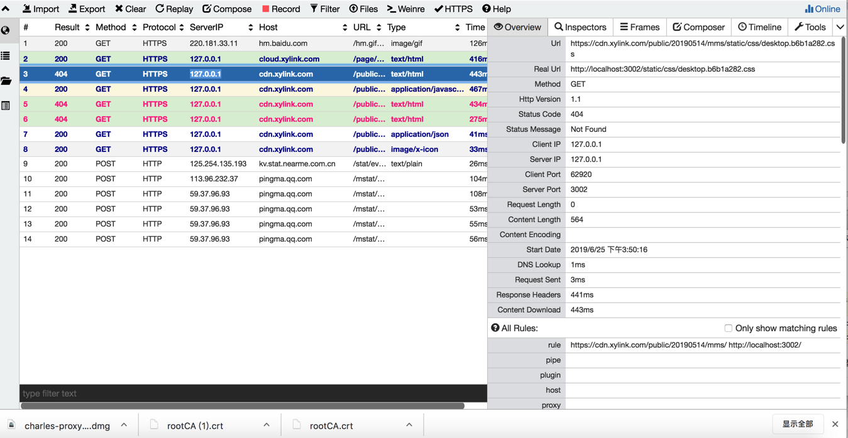
Task: Select request row 10 with IP 113.96.232.37
Action: [x=253, y=179]
